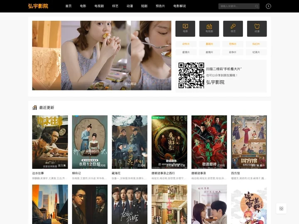
Task: Select the 战争片 genre button
Action: (x=233, y=52)
